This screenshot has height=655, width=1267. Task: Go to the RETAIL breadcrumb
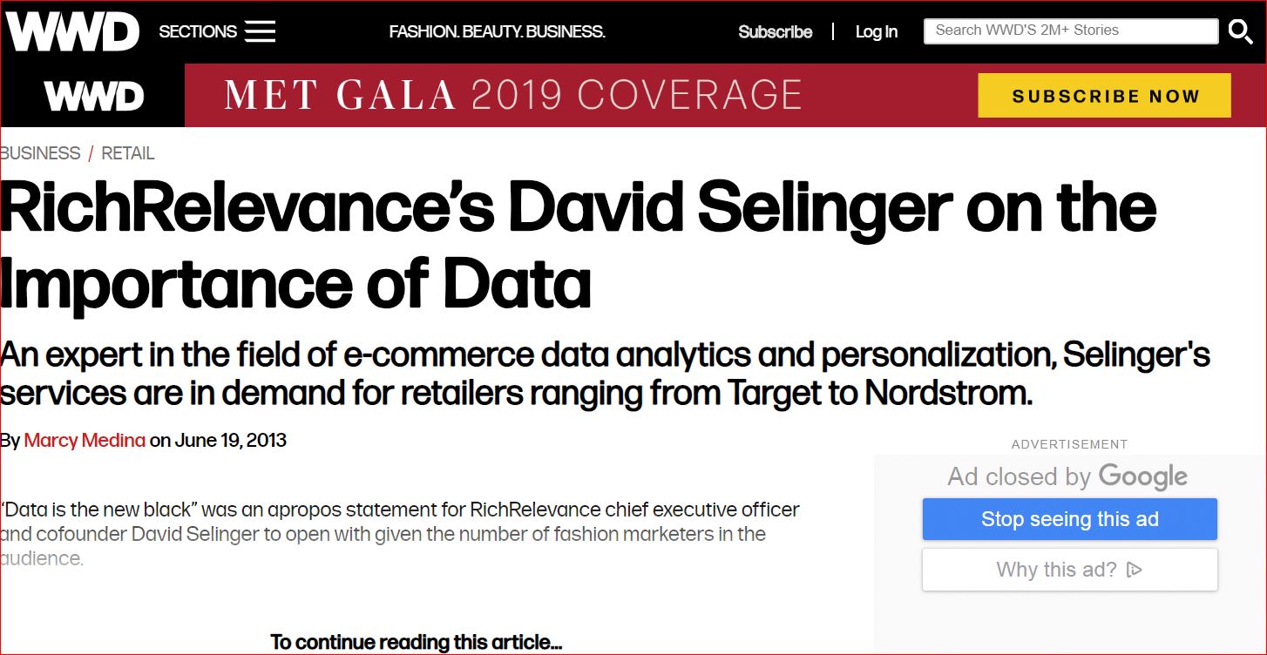point(128,153)
